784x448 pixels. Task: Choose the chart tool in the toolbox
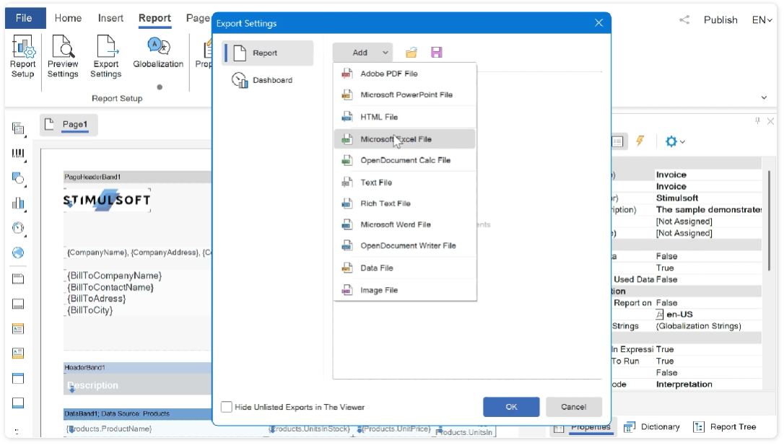[x=18, y=203]
